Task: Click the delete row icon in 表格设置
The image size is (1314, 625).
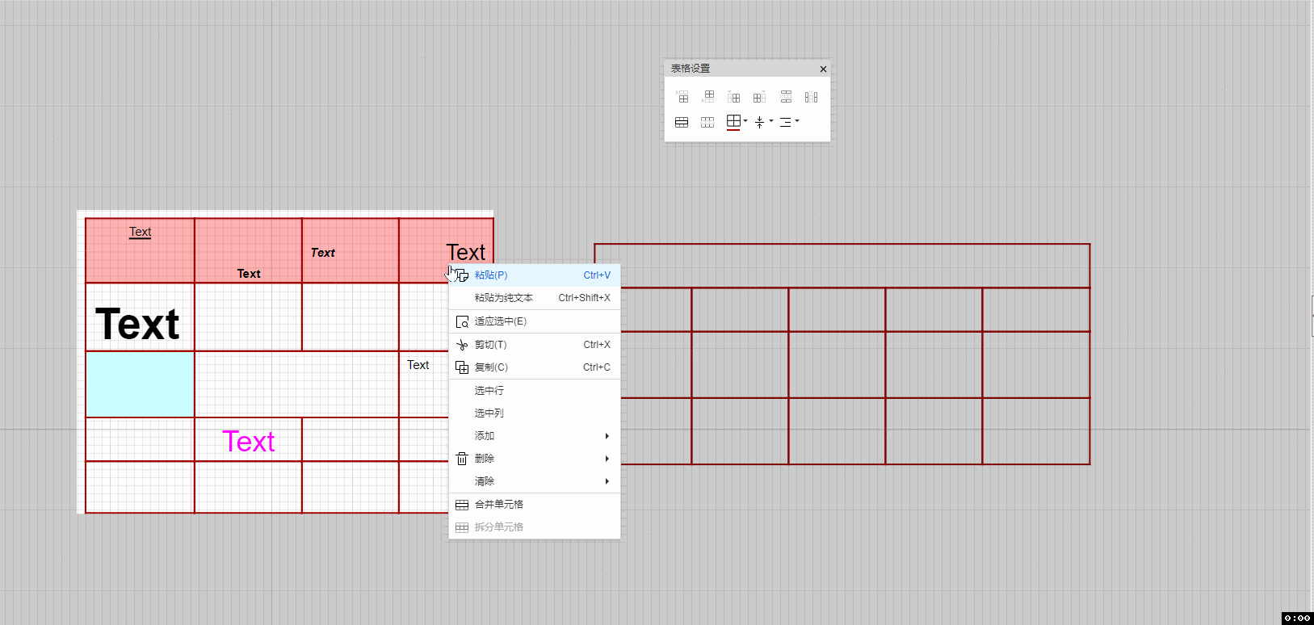Action: tap(786, 97)
